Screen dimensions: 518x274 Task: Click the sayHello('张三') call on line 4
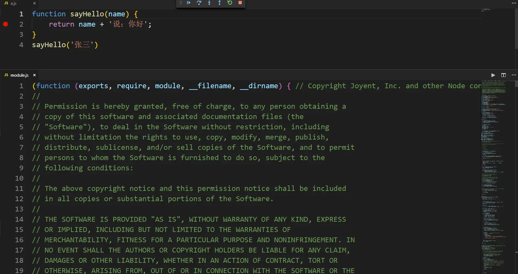[65, 45]
